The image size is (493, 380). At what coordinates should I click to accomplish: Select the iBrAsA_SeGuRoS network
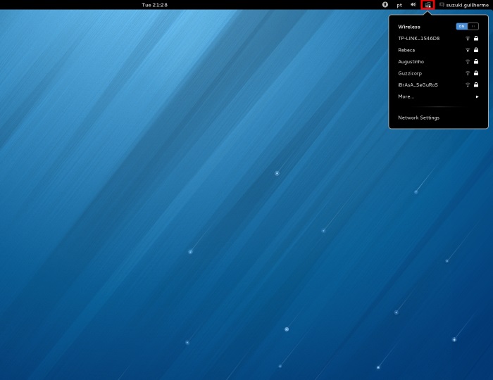point(418,85)
